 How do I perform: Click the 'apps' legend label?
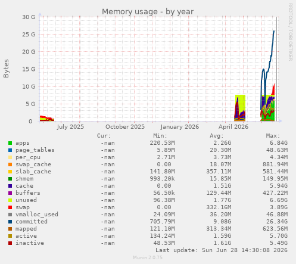(23, 143)
